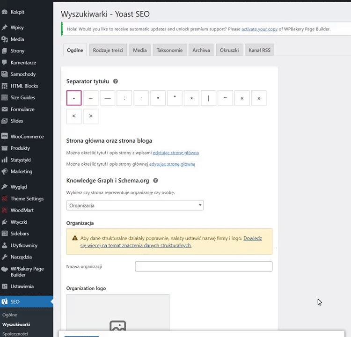Select the small middle dot separator
The width and height of the screenshot is (351, 337).
(141, 98)
